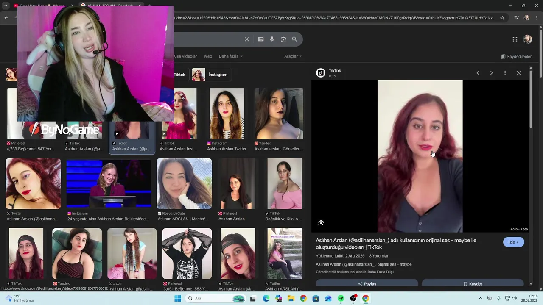The image size is (543, 305).
Task: Open the Instagram 24 yaşında olan result thumbnail
Action: [x=109, y=183]
